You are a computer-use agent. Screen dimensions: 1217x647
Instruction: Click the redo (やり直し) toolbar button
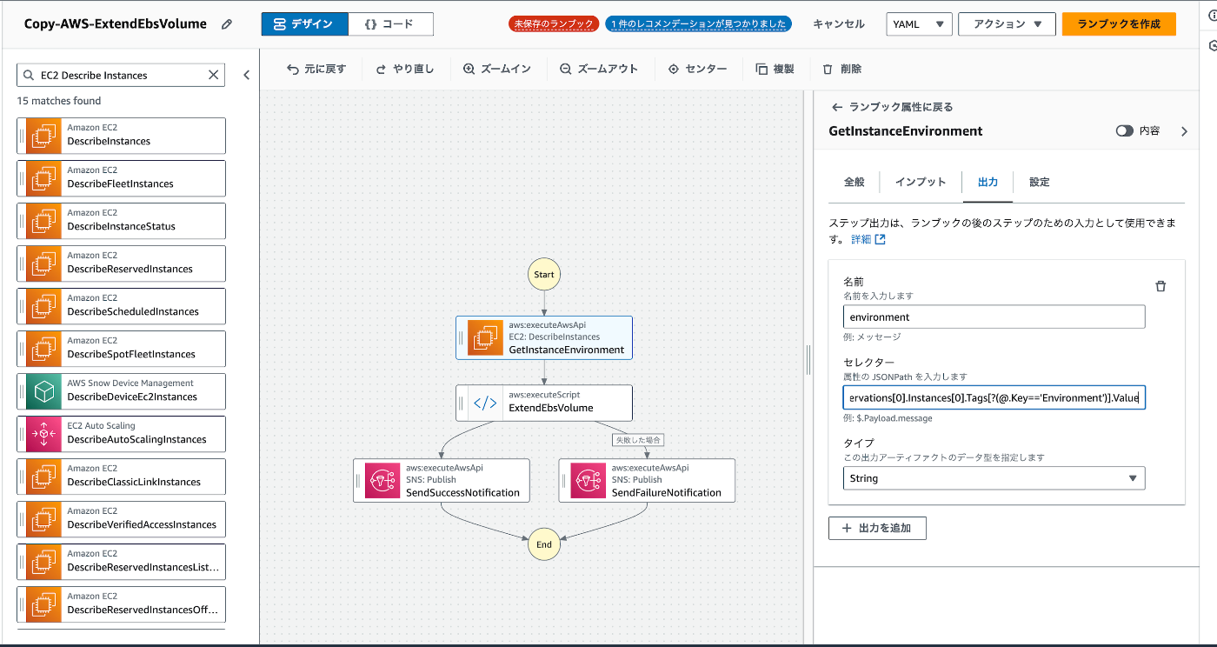404,69
